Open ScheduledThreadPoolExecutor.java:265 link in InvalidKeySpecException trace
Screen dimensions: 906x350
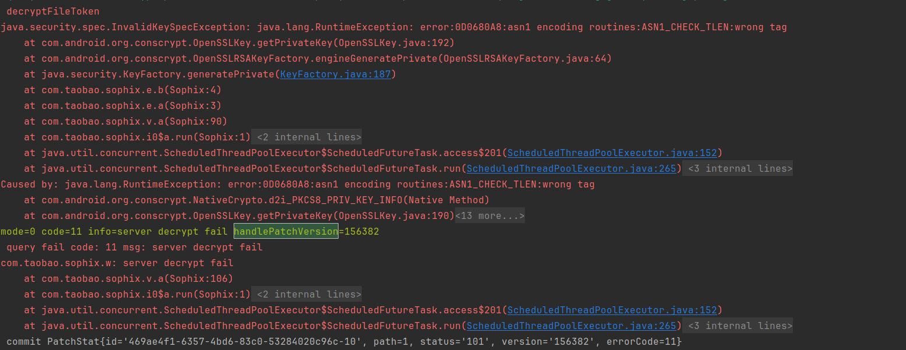571,168
